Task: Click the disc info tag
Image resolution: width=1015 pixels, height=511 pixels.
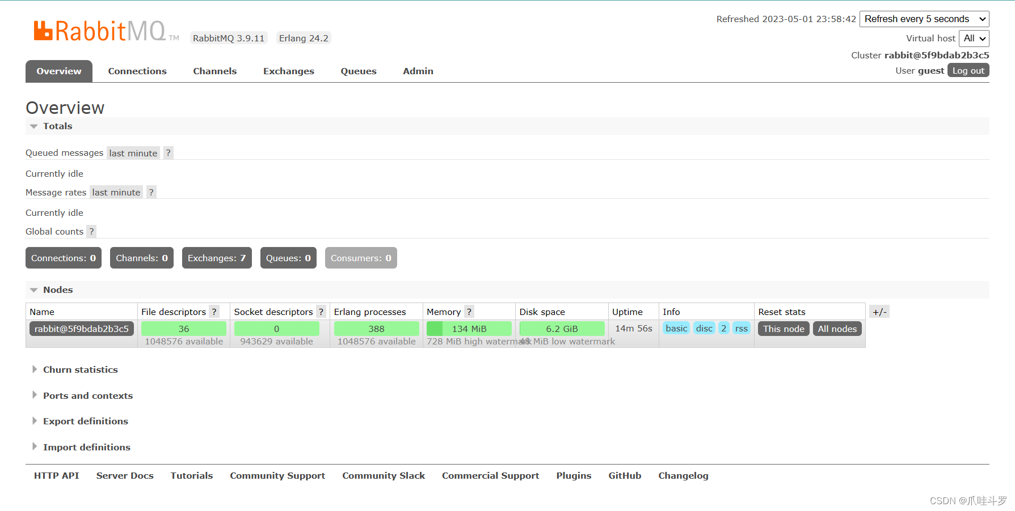Action: tap(704, 328)
